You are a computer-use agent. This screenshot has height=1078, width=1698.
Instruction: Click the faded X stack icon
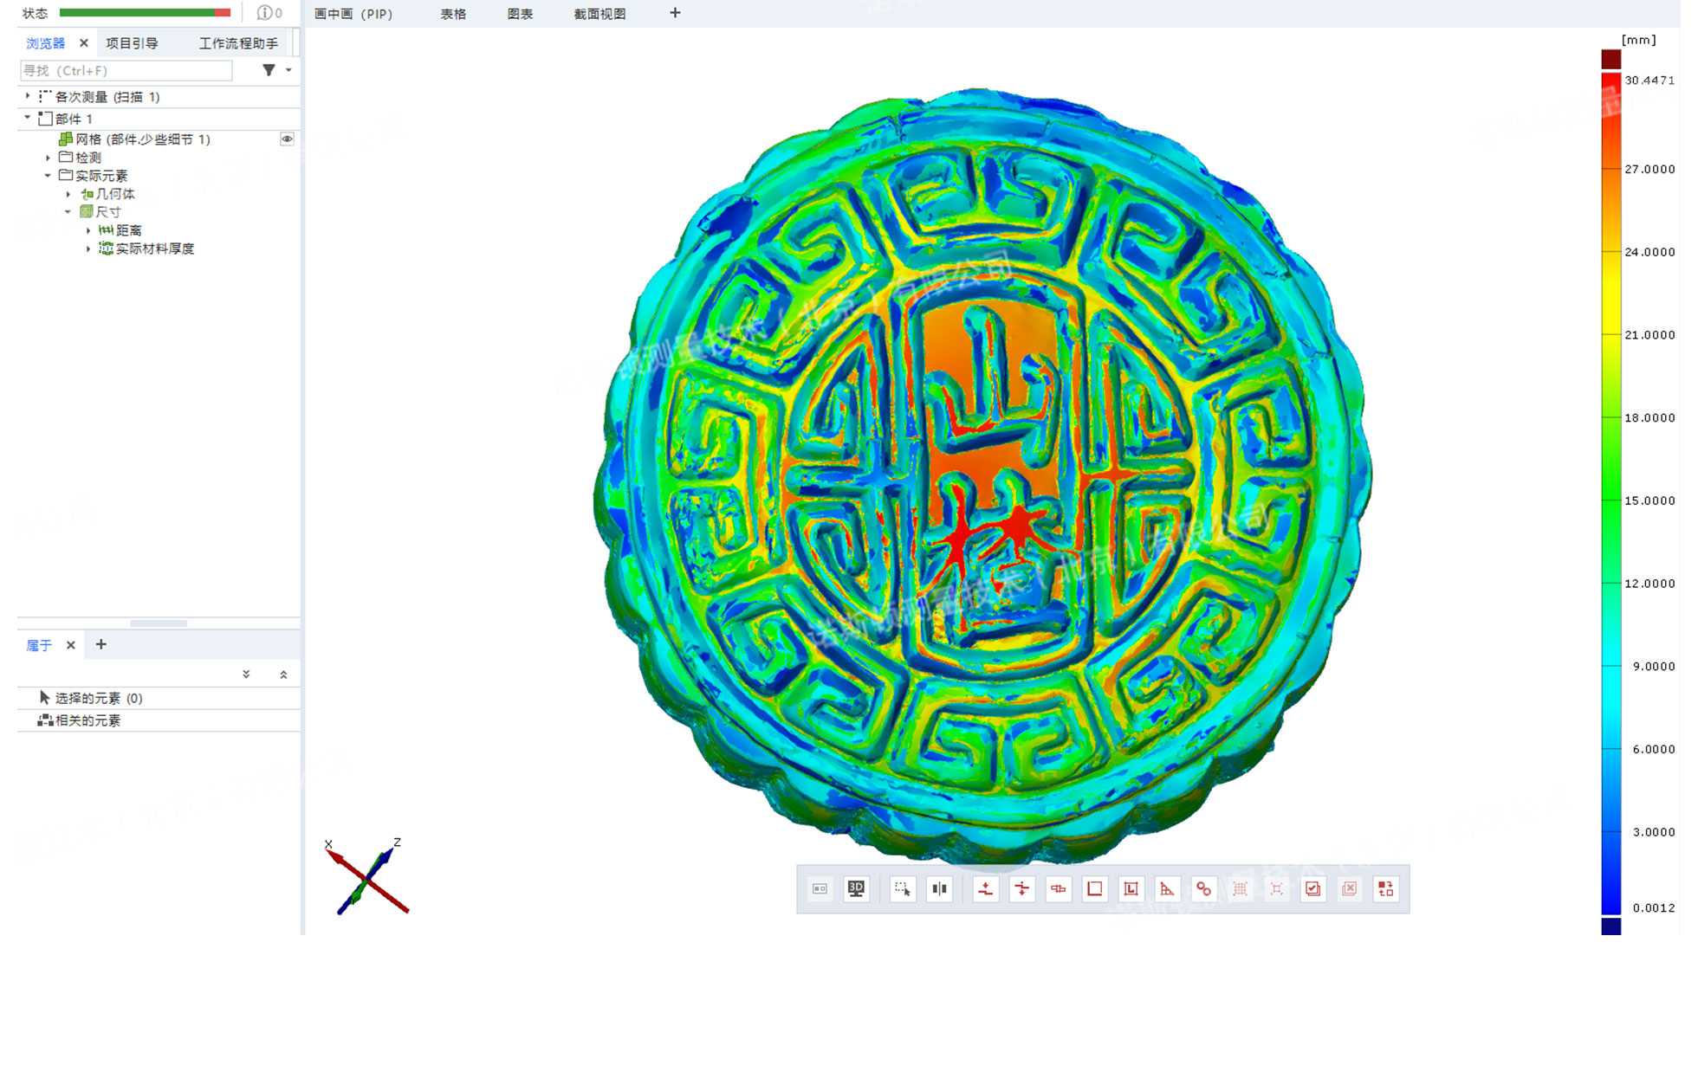point(1349,888)
